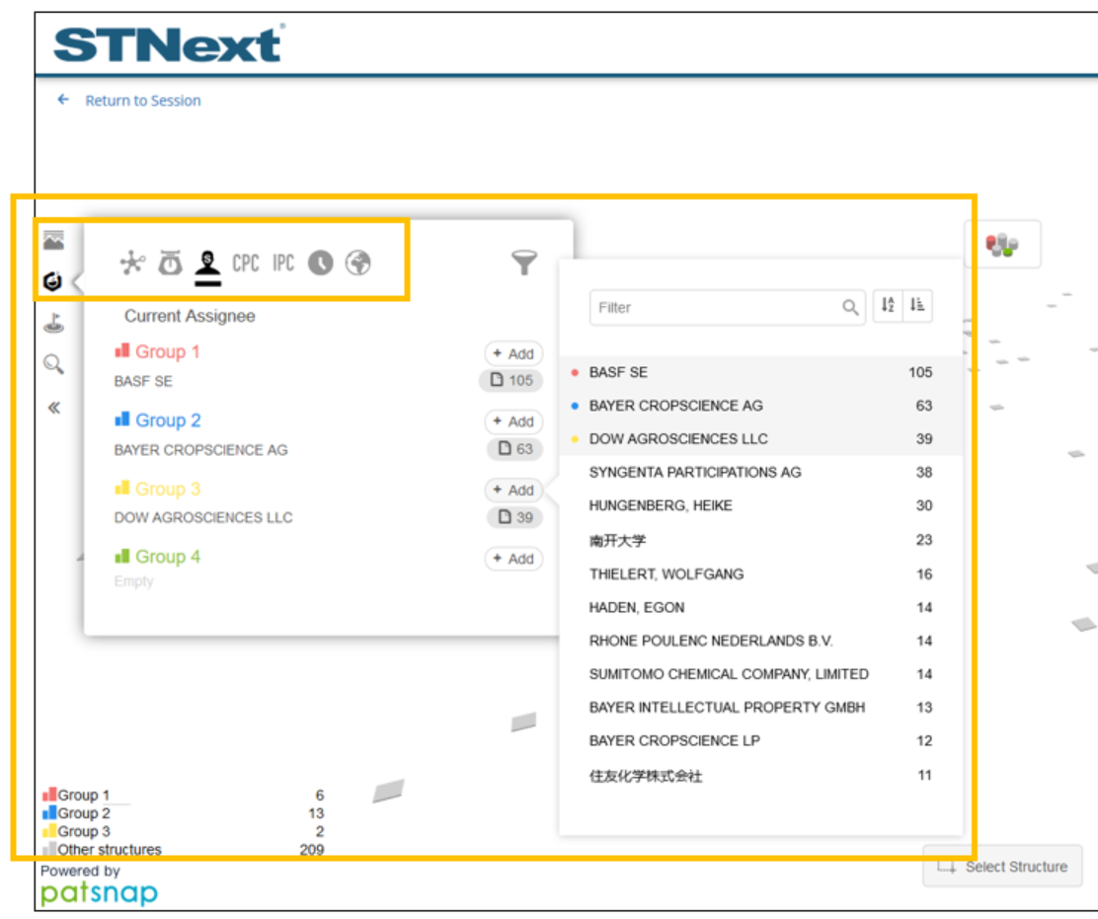Click the Select Structure button

(1002, 867)
